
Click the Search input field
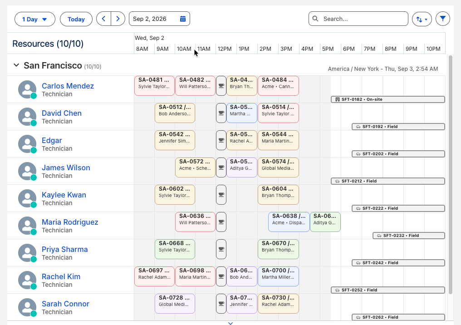(358, 19)
